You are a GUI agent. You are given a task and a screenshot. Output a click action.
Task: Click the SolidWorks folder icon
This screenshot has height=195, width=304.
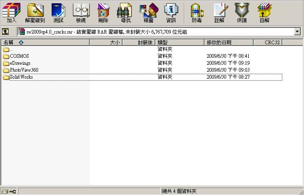pyautogui.click(x=6, y=77)
